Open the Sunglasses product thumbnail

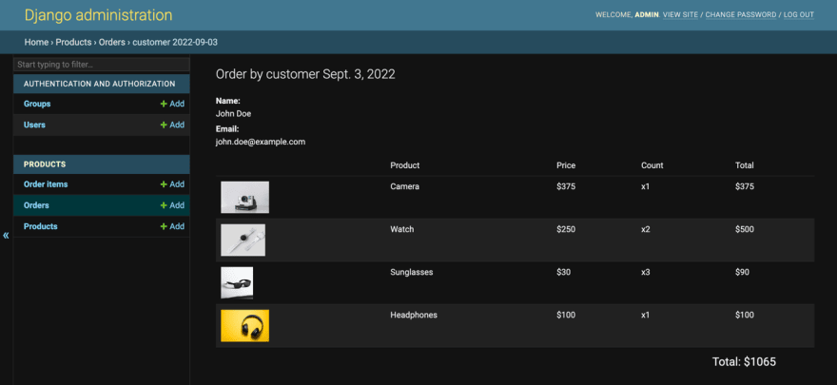tap(237, 282)
